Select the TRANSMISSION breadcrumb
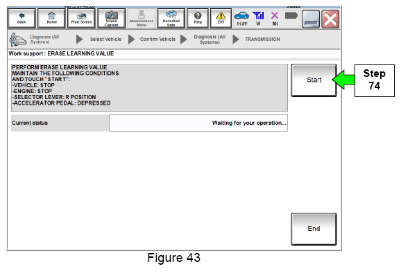This screenshot has width=401, height=271. pos(262,40)
